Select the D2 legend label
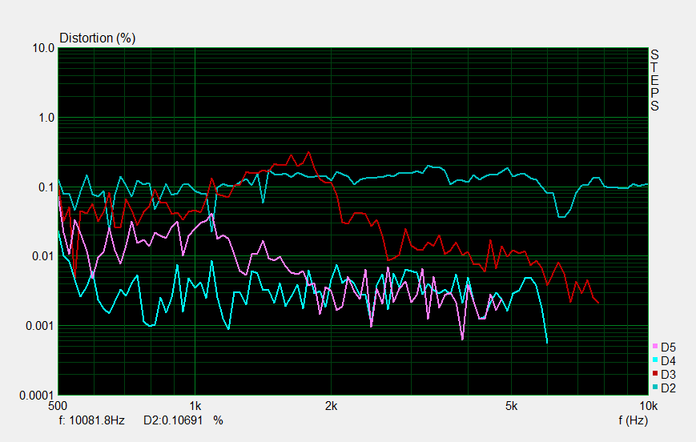This screenshot has width=696, height=442. coord(668,388)
